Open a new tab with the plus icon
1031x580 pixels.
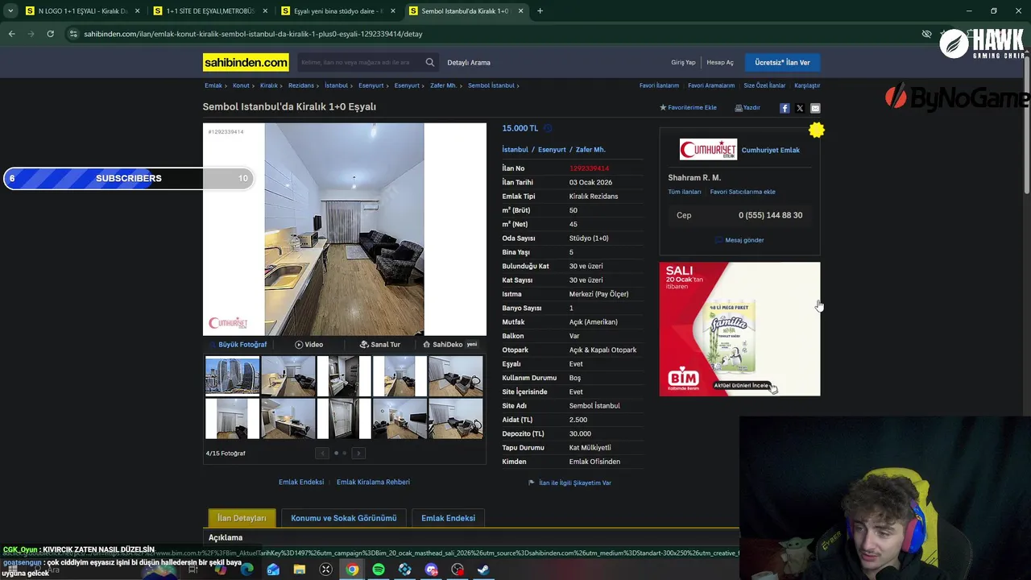coord(540,11)
